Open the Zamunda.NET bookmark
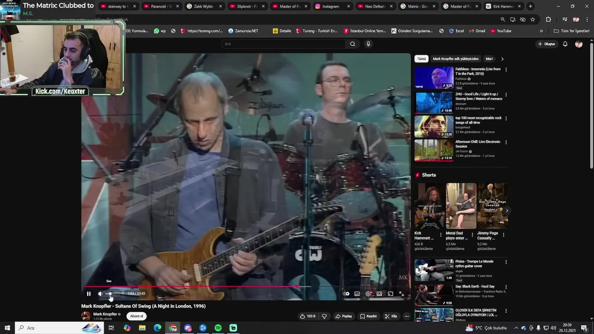 (243, 31)
